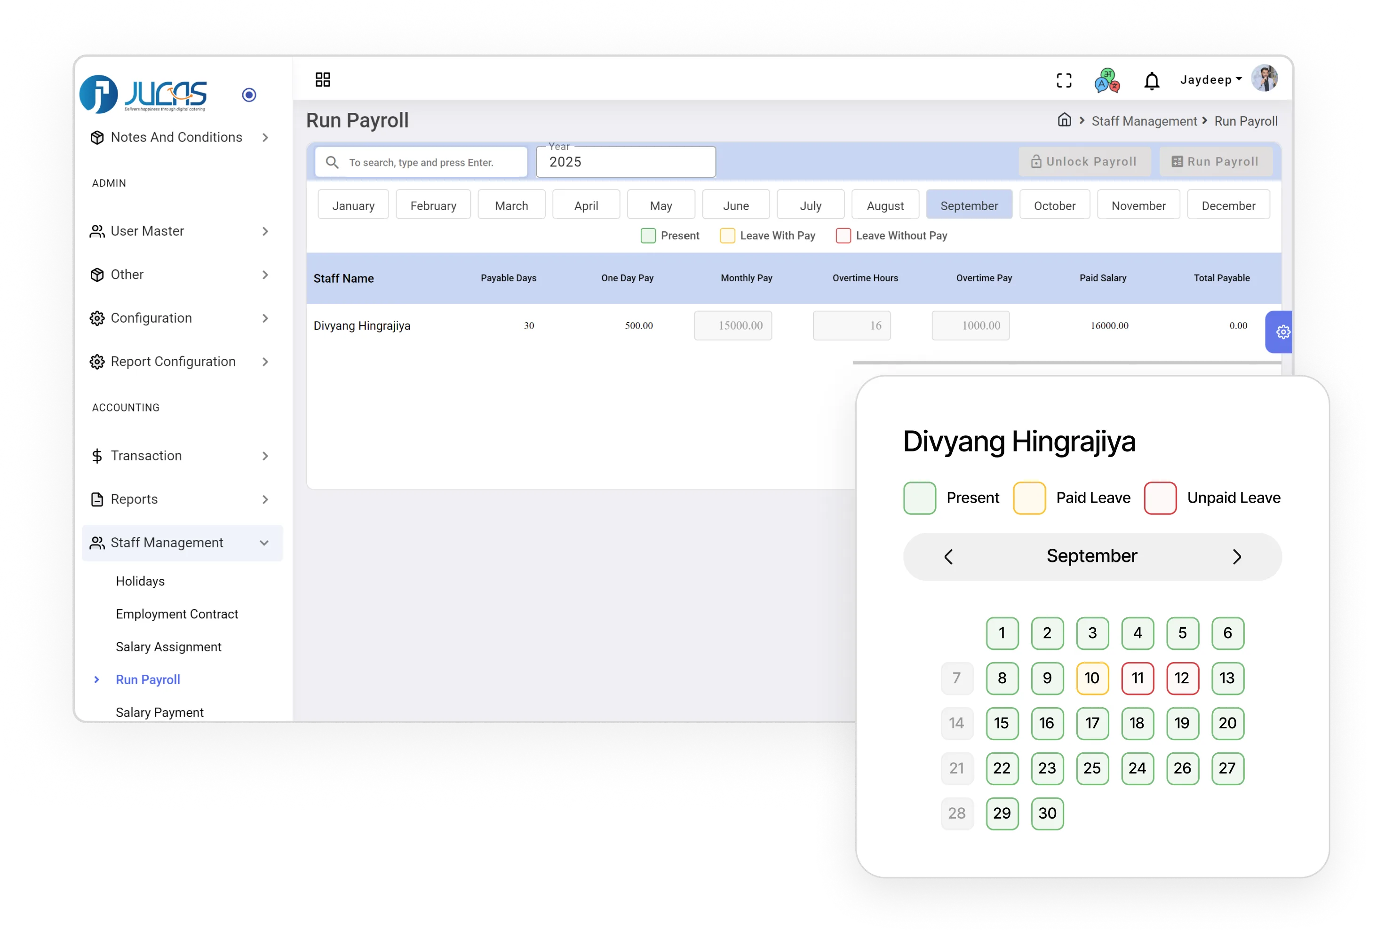Click the gear icon on the table's right edge
Viewport: 1376px width, 939px height.
pos(1283,332)
